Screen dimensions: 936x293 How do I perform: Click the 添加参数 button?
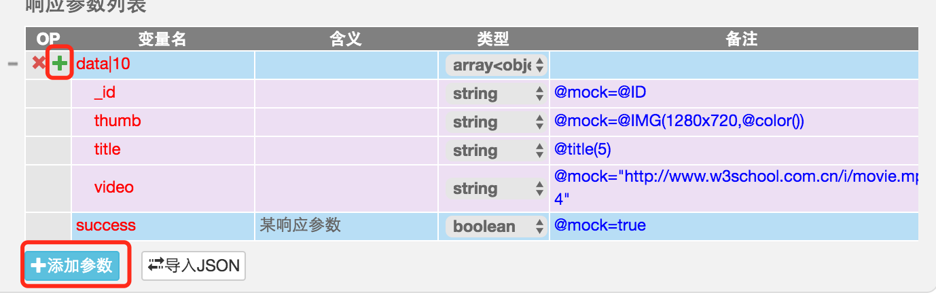click(x=72, y=265)
